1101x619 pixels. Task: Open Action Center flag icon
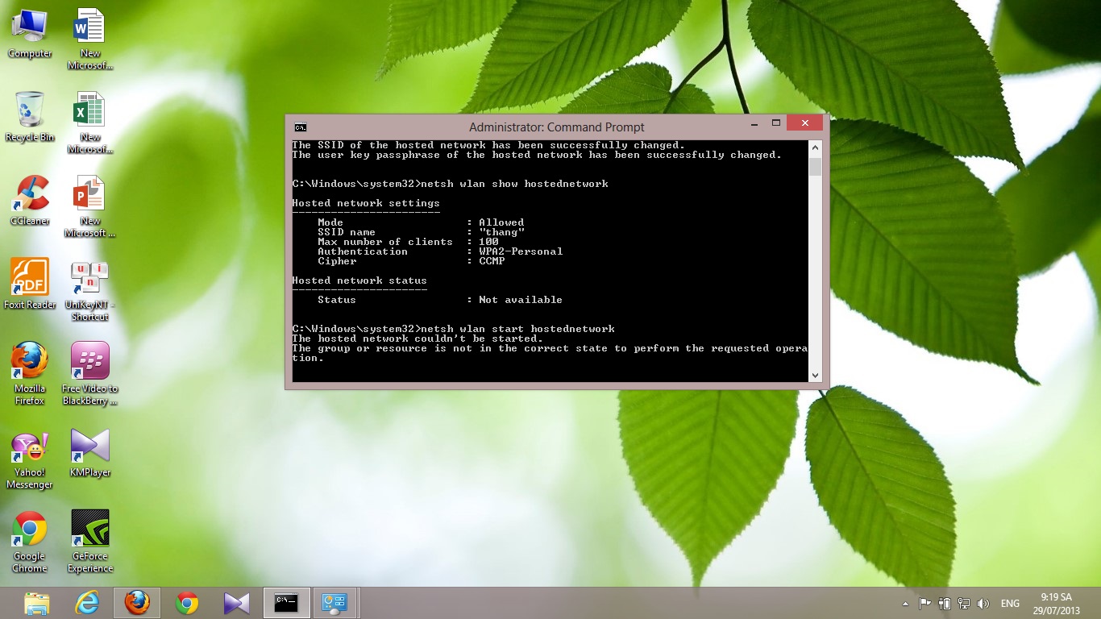tap(924, 604)
